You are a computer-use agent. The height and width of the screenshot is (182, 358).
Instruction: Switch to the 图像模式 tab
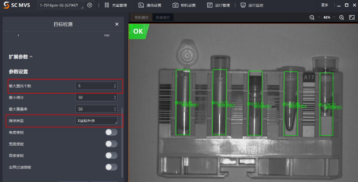[163, 18]
